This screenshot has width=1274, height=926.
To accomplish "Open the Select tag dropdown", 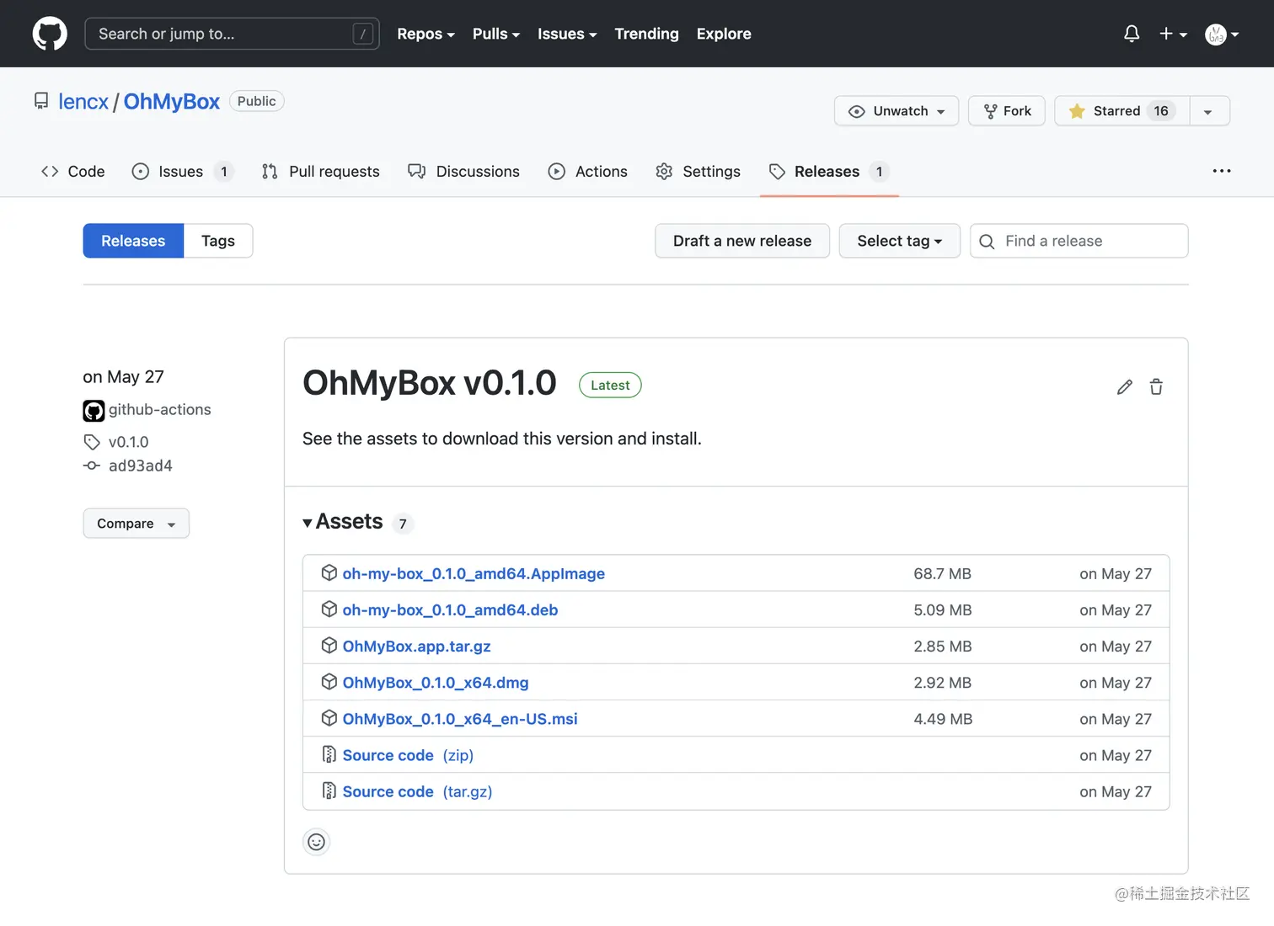I will [900, 241].
